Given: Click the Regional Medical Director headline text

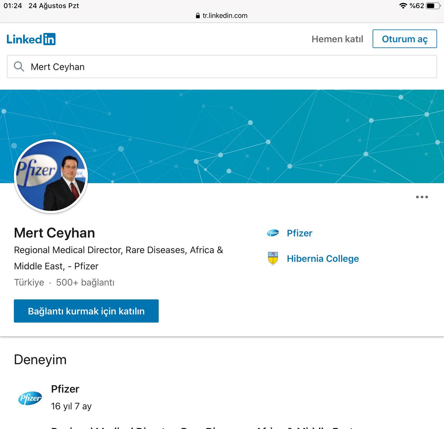Looking at the screenshot, I should [118, 258].
